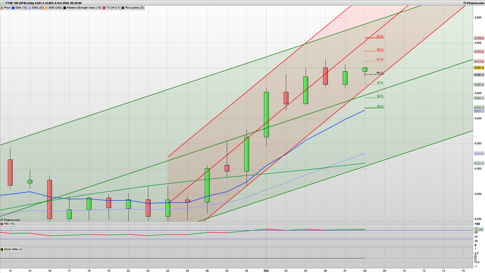The image size is (485, 273).
Task: Click the S3 D support level label
Action: click(380, 106)
